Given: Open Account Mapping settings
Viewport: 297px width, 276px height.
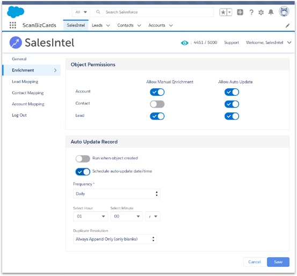Looking at the screenshot, I should 28,104.
